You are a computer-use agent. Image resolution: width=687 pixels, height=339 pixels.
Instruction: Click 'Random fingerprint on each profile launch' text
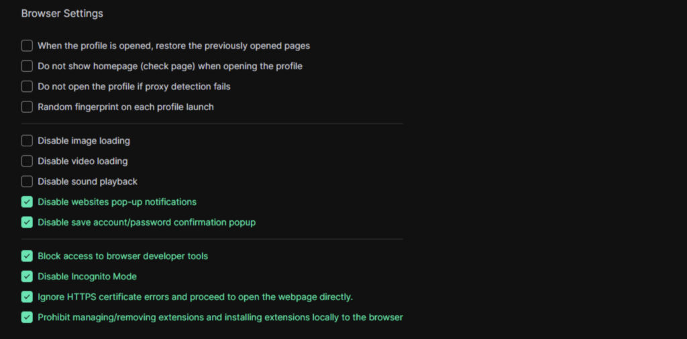[x=125, y=107]
